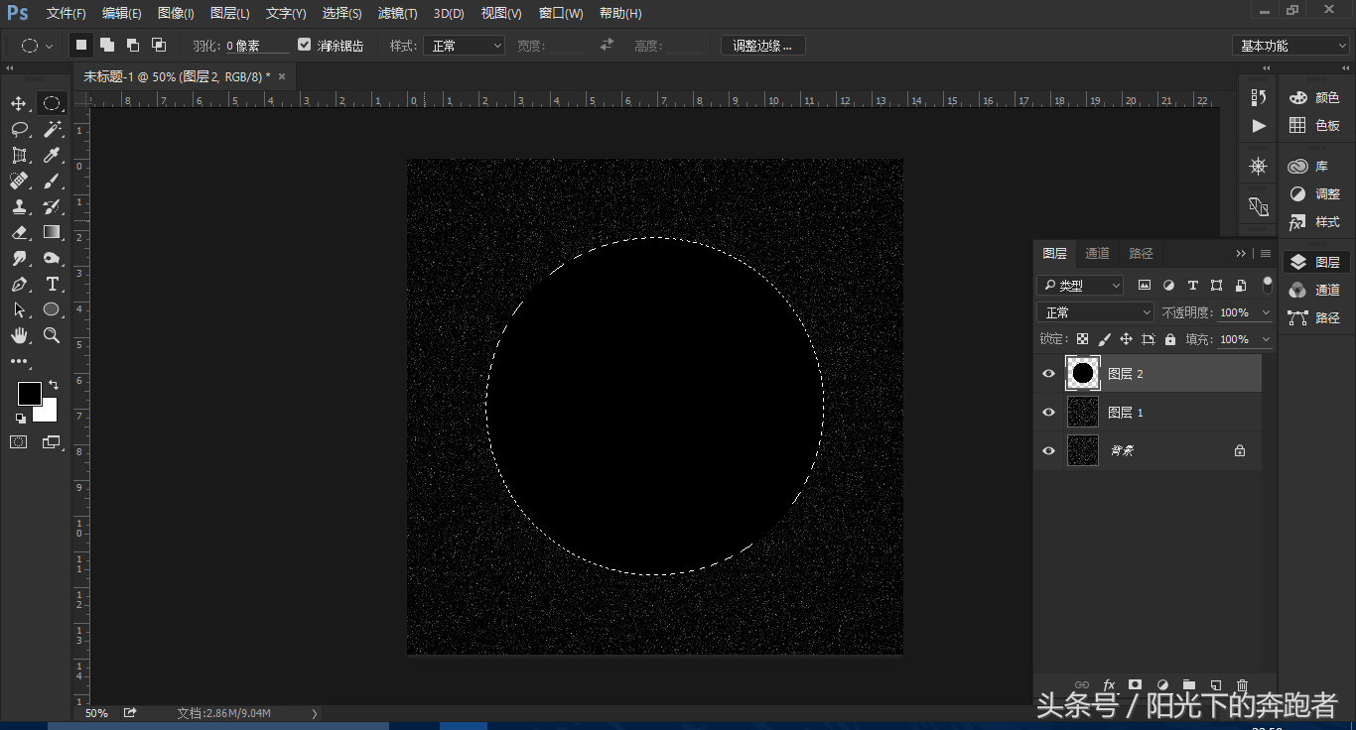Screen dimensions: 1356x730
Task: Toggle anti-alias checkbox
Action: (x=305, y=45)
